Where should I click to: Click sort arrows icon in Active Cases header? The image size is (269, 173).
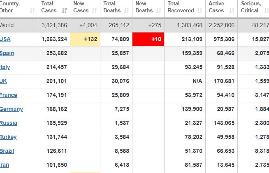tap(232, 11)
